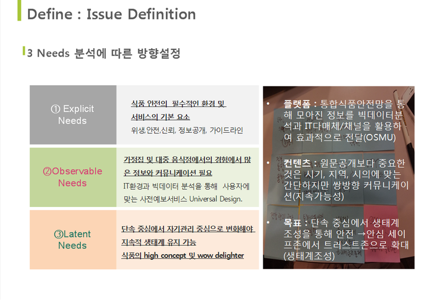Image resolution: width=440 pixels, height=307 pixels.
Task: Select the green '②Observable Needs' box
Action: coord(73,177)
